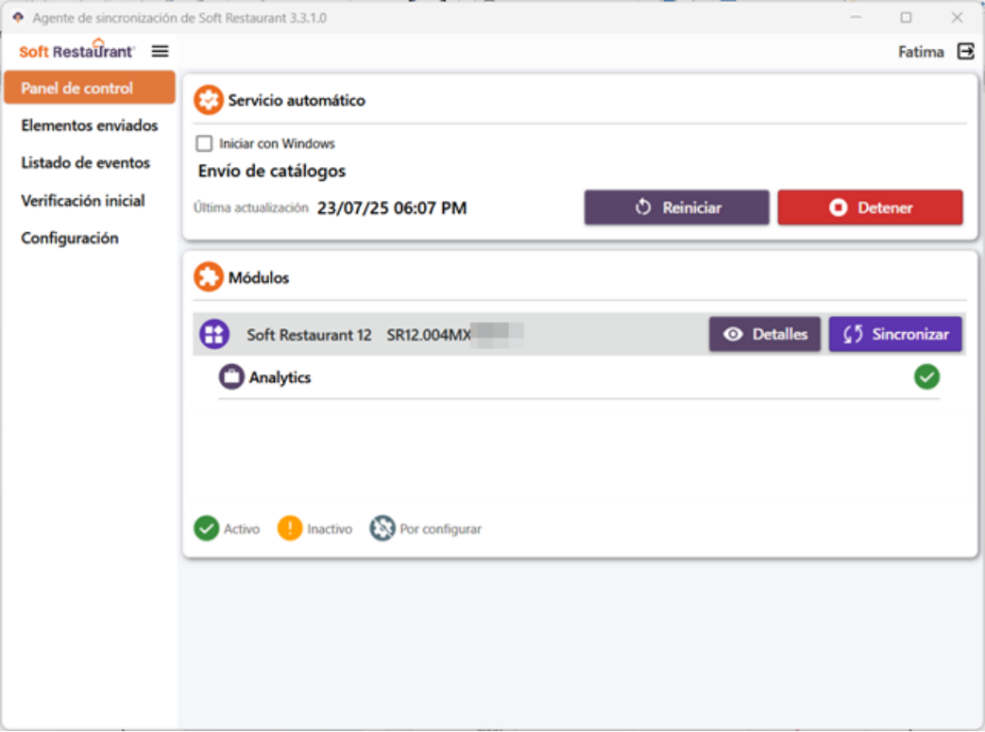This screenshot has width=985, height=732.
Task: Click the Soft Restaurant 12 module icon
Action: tap(214, 334)
